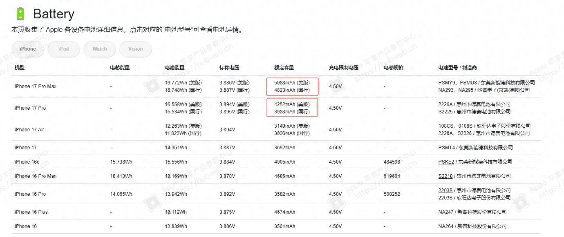Click the 4252mAh (美版) capacity value
The width and height of the screenshot is (564, 237).
click(x=292, y=104)
